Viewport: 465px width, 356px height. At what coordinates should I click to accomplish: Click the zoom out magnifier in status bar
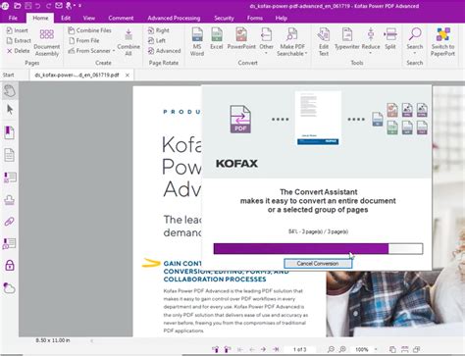331,349
